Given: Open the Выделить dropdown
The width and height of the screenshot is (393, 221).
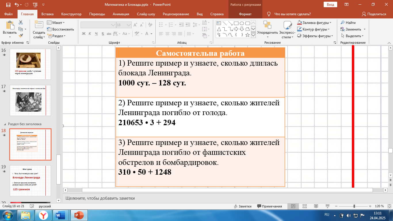Looking at the screenshot, I should (353, 36).
